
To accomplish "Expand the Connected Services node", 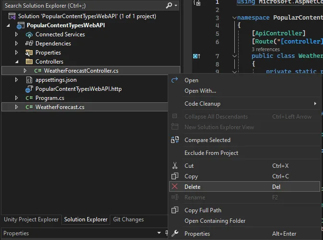I will [17, 34].
